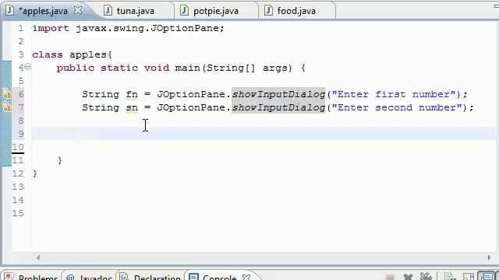Image resolution: width=499 pixels, height=280 pixels.
Task: Click the food.java tab file icon
Action: click(268, 10)
